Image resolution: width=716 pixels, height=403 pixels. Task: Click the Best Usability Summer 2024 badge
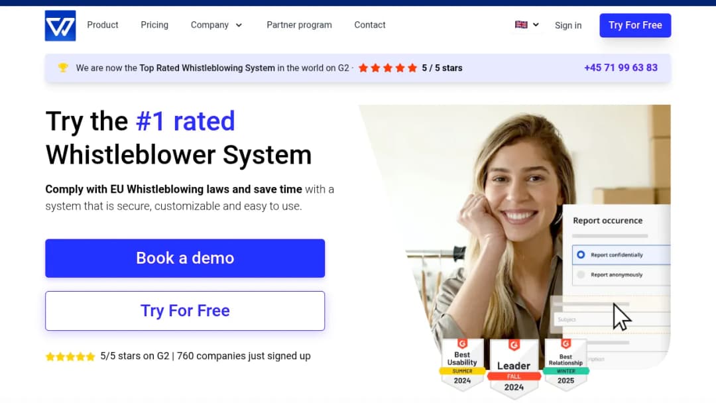(x=462, y=365)
